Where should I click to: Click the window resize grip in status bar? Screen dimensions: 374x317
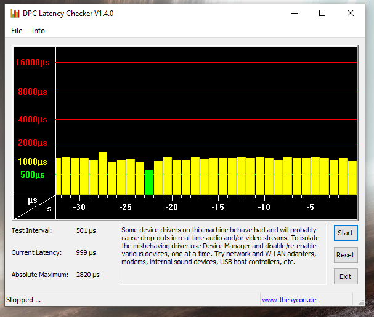coord(361,302)
